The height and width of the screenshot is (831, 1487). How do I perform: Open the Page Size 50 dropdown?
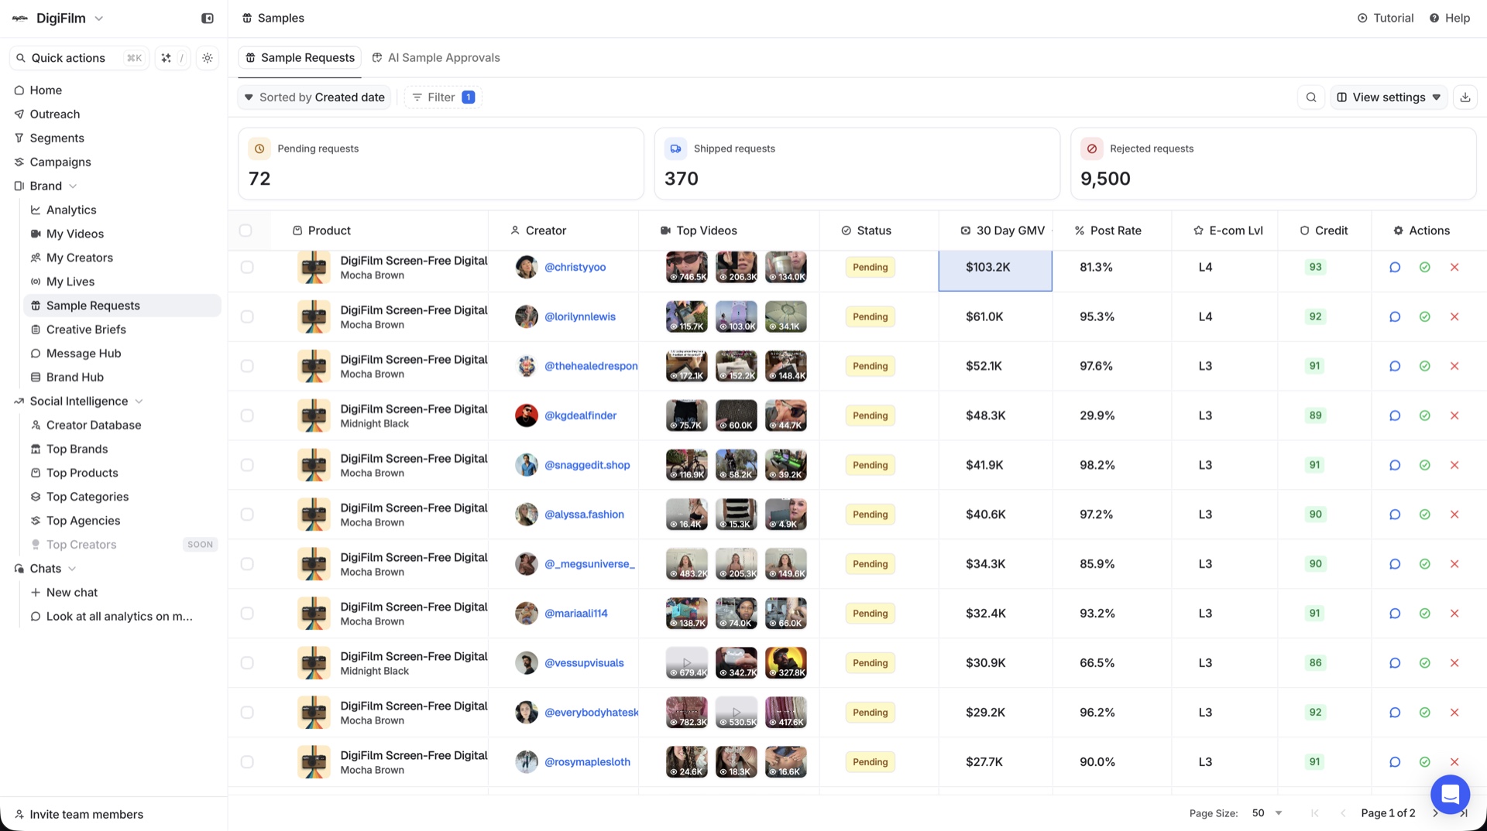(x=1268, y=813)
